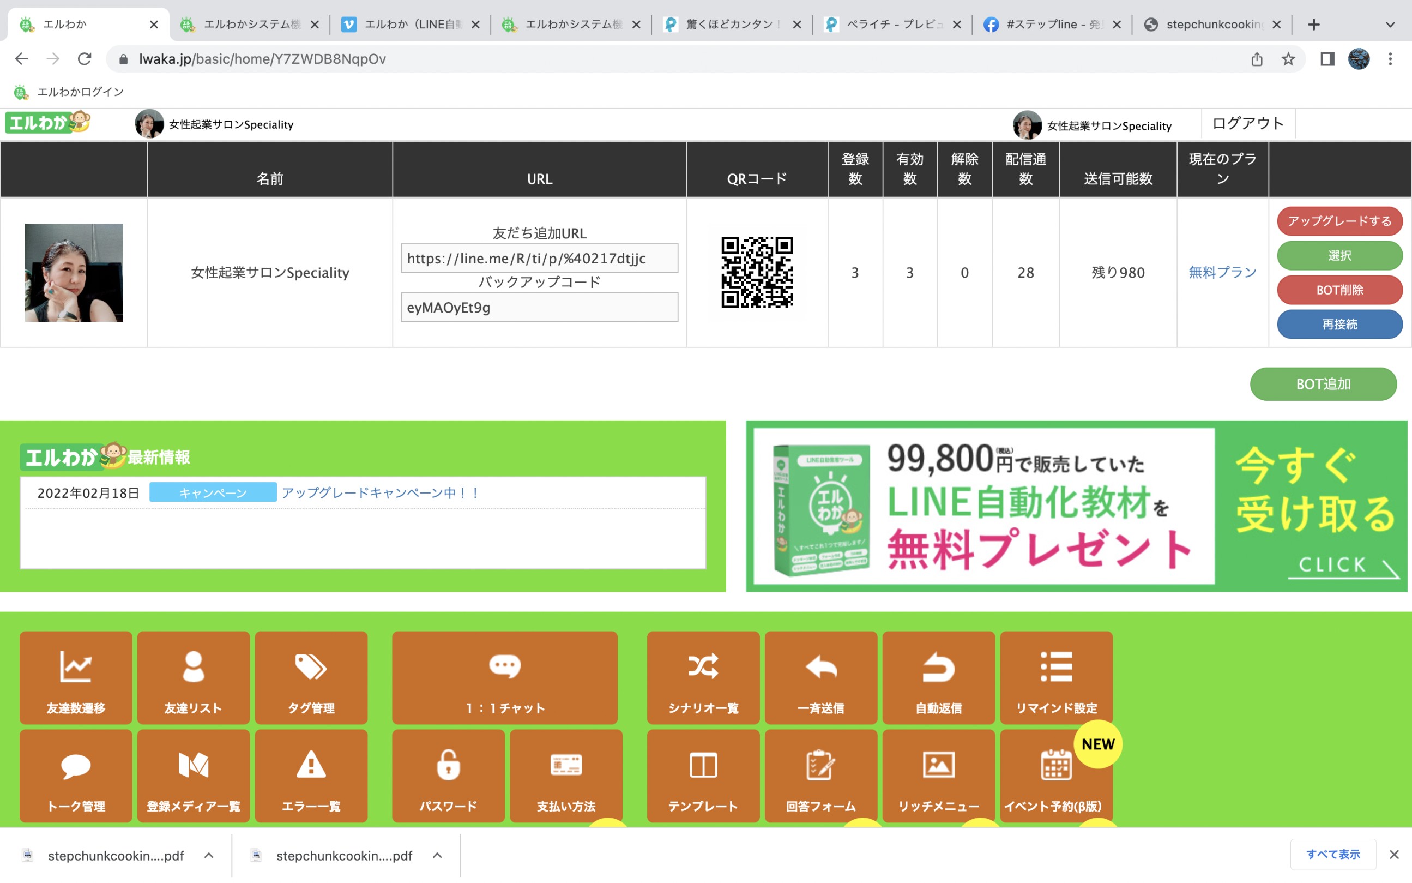Open the Chrome three-dot menu
The width and height of the screenshot is (1412, 883).
pyautogui.click(x=1390, y=59)
